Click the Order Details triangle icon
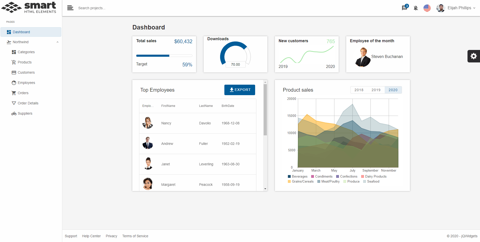Screen dimensions: 480x242 click(x=14, y=103)
